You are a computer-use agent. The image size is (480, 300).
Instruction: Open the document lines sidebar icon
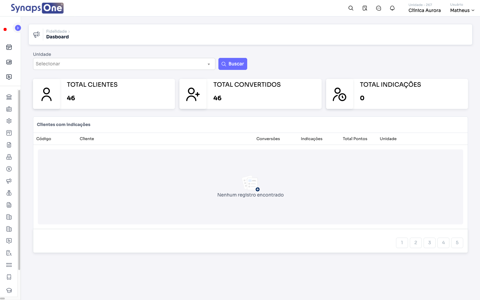9,145
